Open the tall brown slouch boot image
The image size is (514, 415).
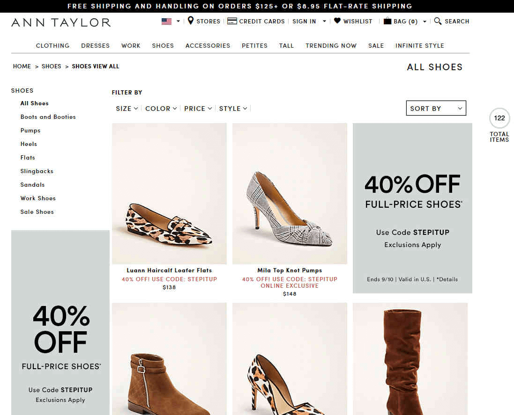click(x=410, y=359)
